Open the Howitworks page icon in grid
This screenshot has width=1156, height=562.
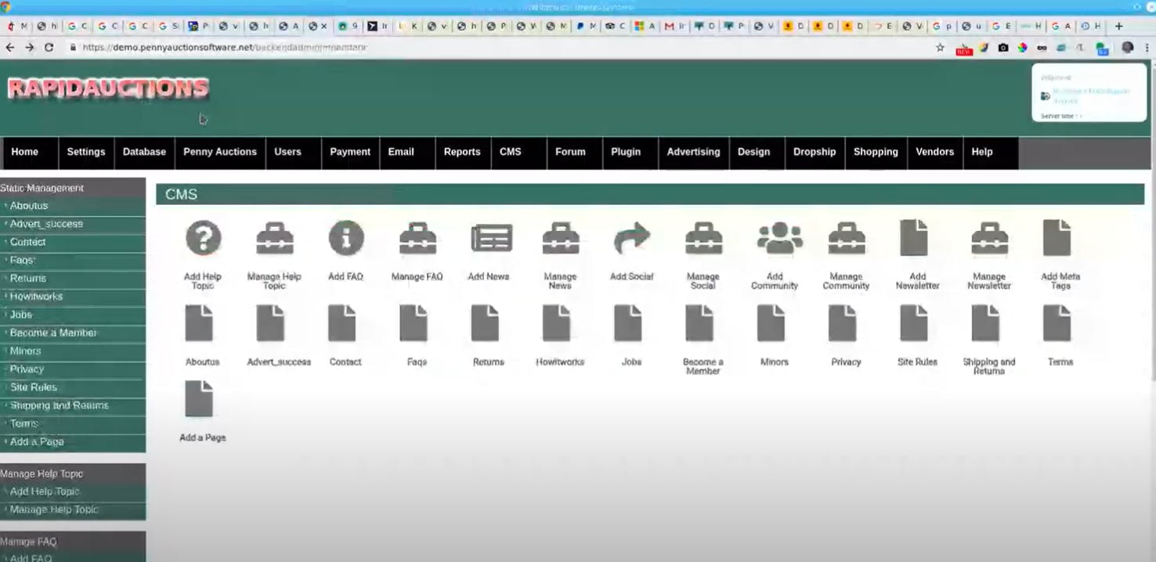click(556, 323)
